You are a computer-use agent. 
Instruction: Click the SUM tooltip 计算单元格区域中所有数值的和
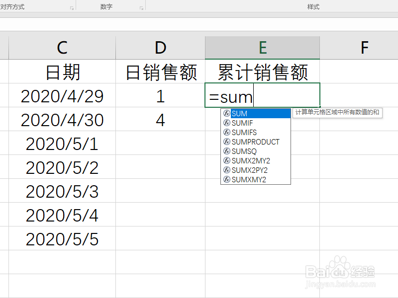(x=337, y=112)
